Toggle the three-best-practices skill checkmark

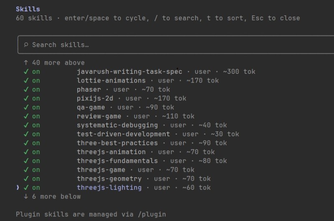[26, 143]
